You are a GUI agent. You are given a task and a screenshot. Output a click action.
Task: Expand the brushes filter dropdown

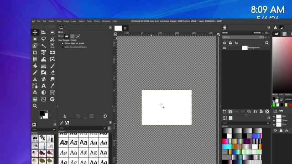click(x=54, y=129)
